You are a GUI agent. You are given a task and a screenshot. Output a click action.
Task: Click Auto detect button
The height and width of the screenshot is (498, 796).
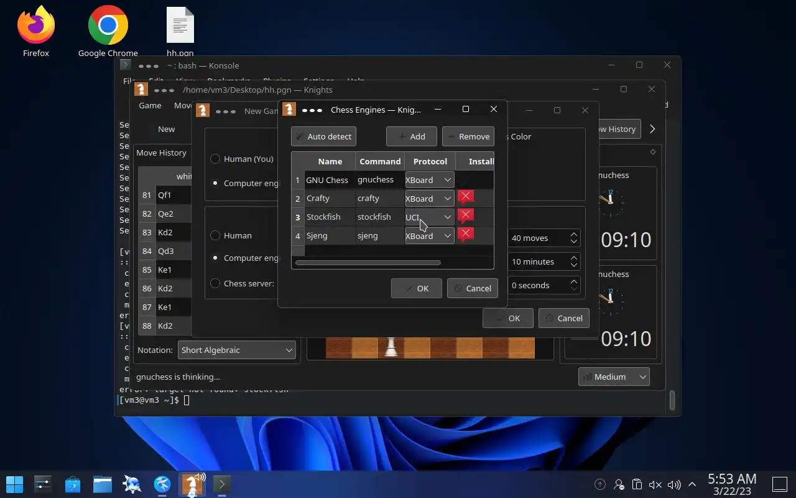click(x=323, y=136)
